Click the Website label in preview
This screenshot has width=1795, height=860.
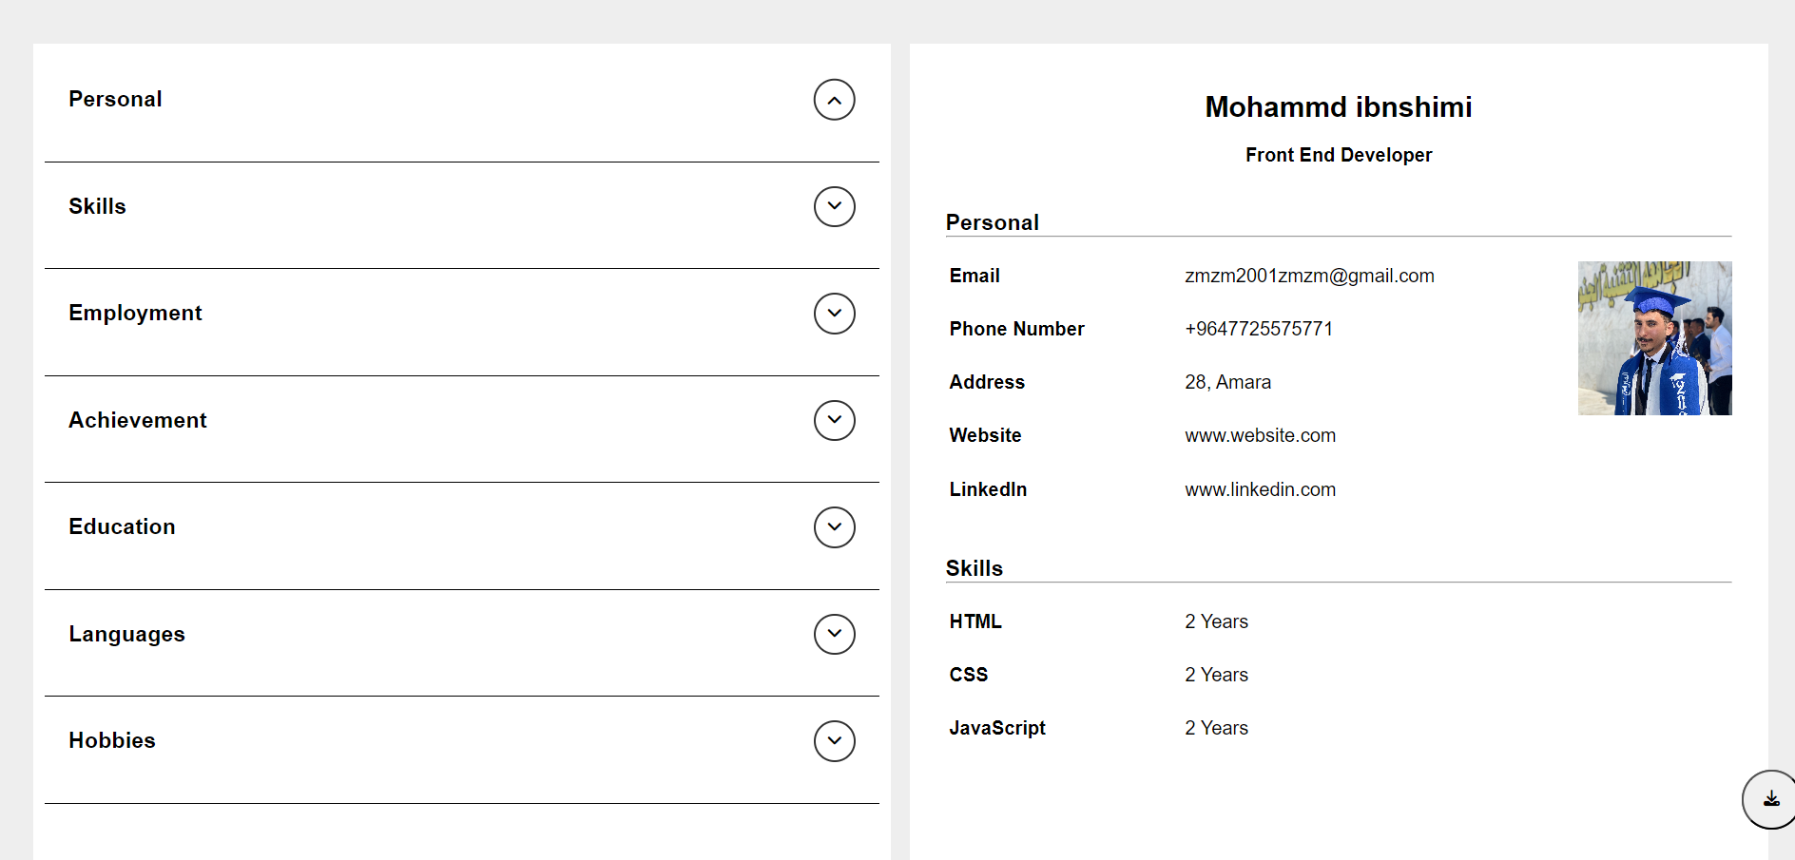pos(985,435)
